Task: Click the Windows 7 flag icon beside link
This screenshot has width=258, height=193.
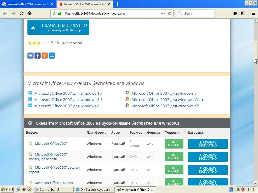Action: click(127, 93)
